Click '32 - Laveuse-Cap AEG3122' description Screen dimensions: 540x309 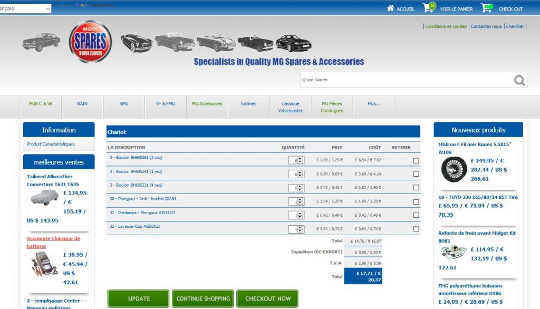[134, 226]
